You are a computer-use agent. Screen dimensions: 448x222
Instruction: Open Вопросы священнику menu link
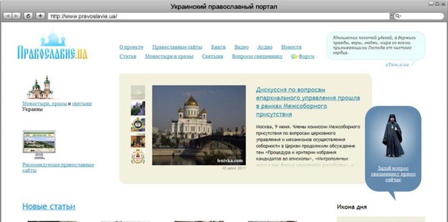tap(257, 56)
